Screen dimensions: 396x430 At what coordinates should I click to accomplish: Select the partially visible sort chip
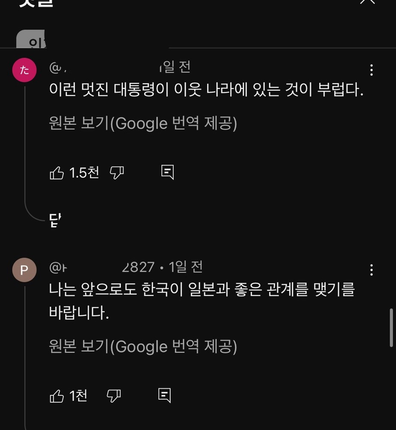31,40
